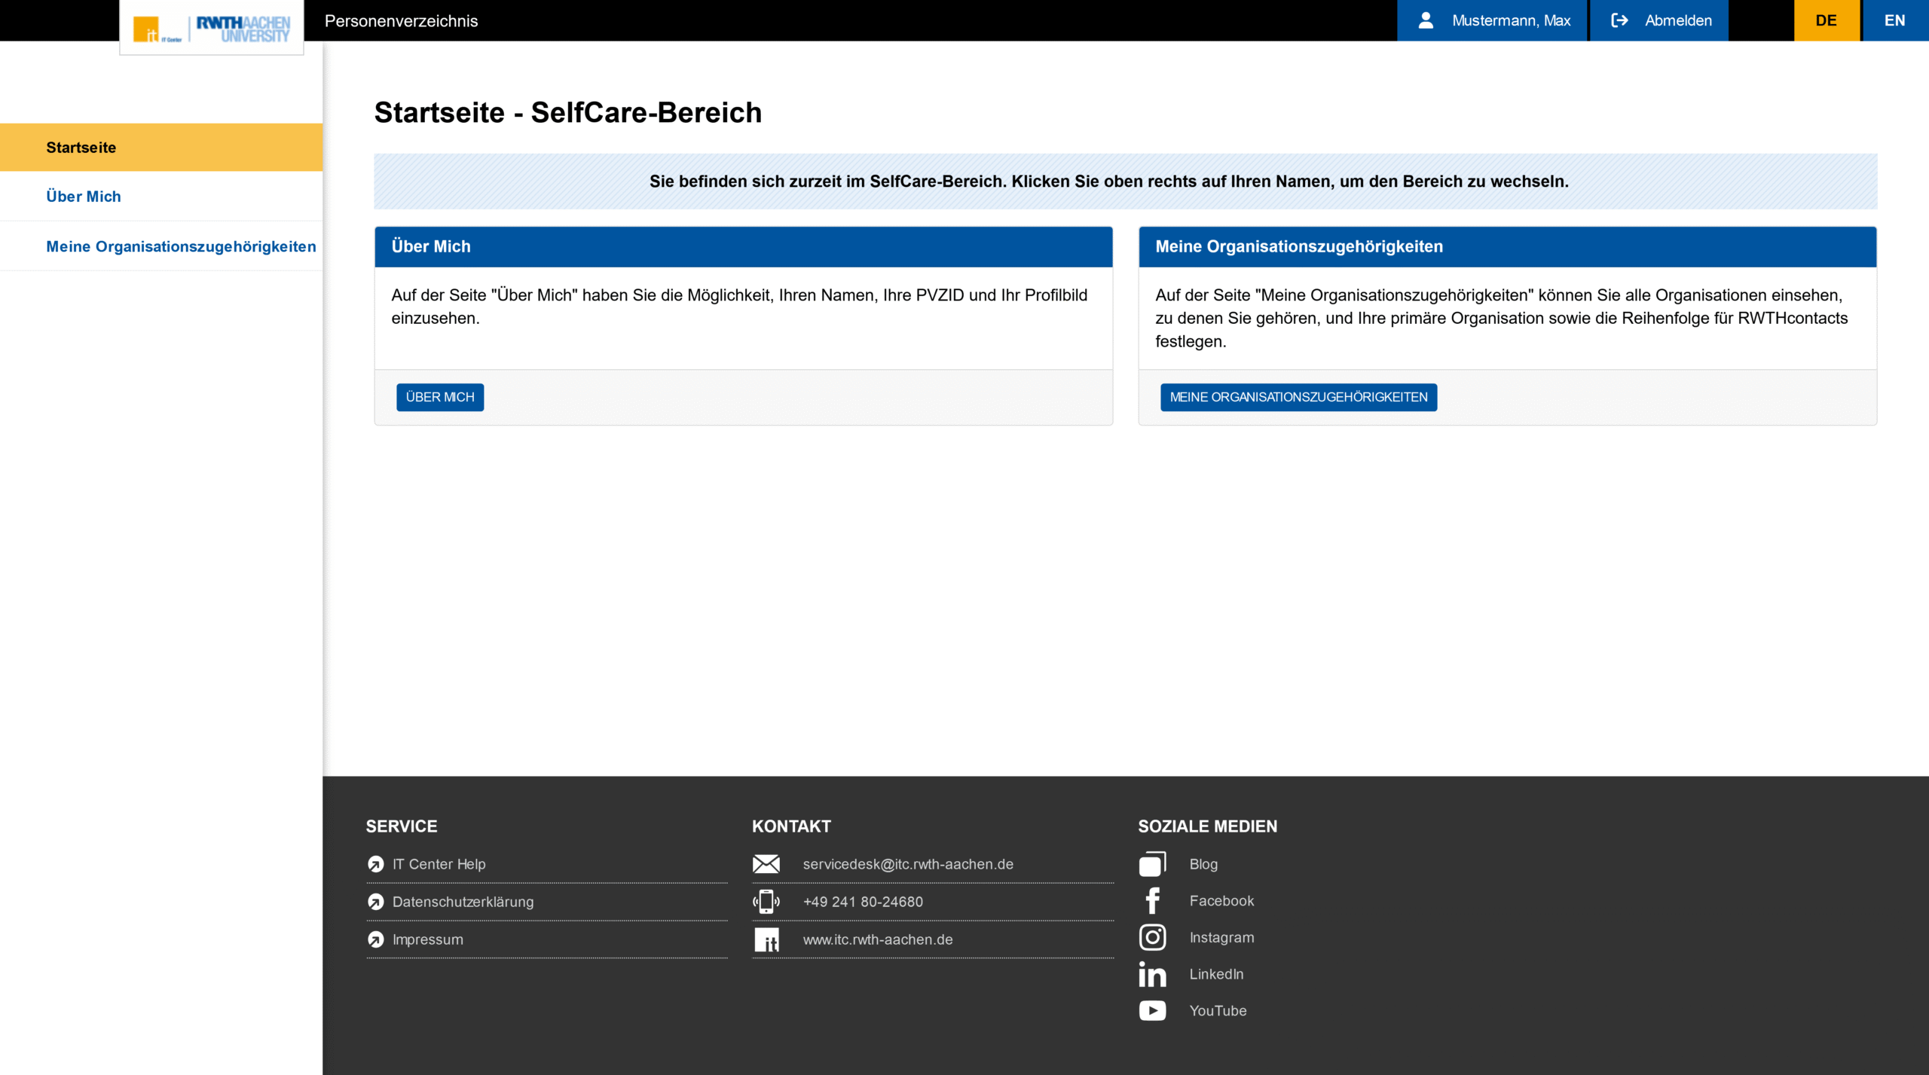Image resolution: width=1929 pixels, height=1075 pixels.
Task: Open the IT Center Help link
Action: coord(439,864)
